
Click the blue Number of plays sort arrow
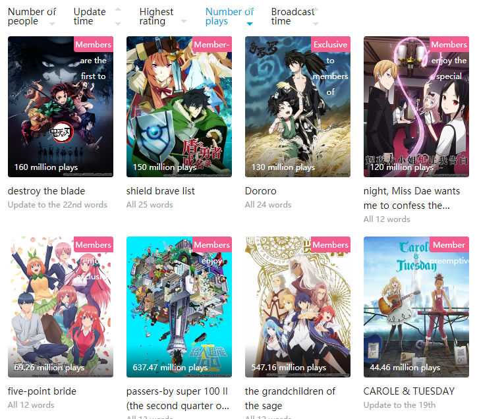point(250,24)
